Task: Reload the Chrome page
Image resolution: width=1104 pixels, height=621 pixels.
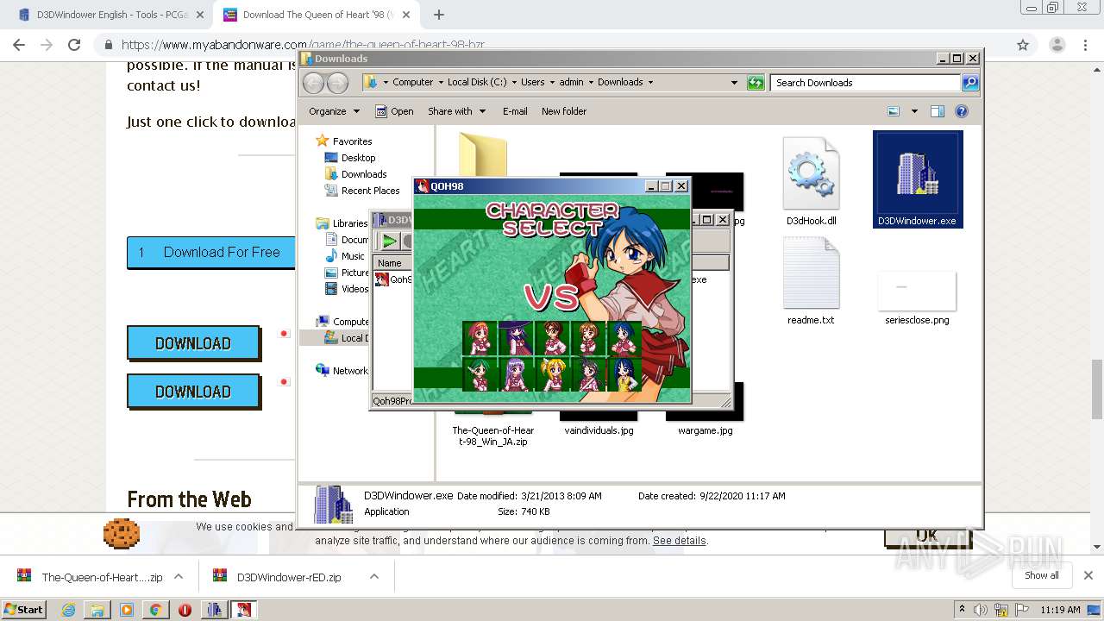Action: pos(74,45)
